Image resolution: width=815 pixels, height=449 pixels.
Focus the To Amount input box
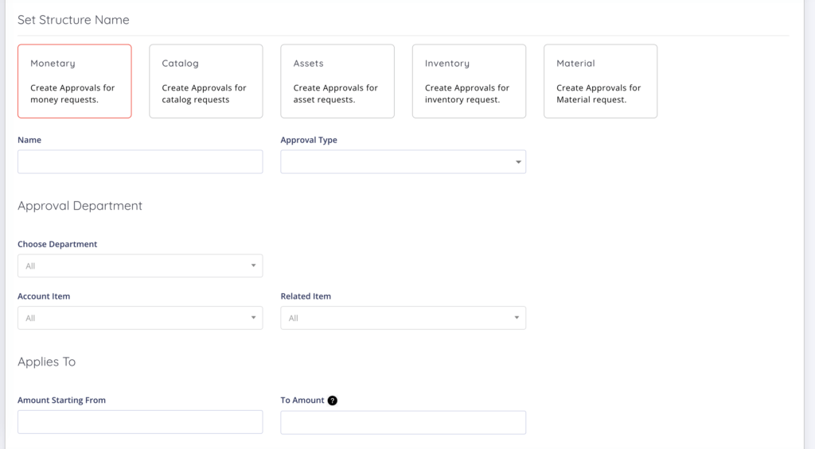click(403, 422)
